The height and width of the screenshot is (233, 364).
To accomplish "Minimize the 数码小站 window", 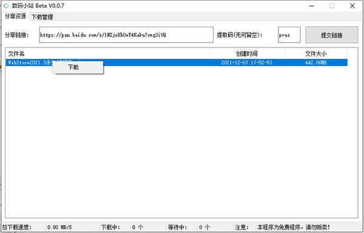I will coord(312,6).
